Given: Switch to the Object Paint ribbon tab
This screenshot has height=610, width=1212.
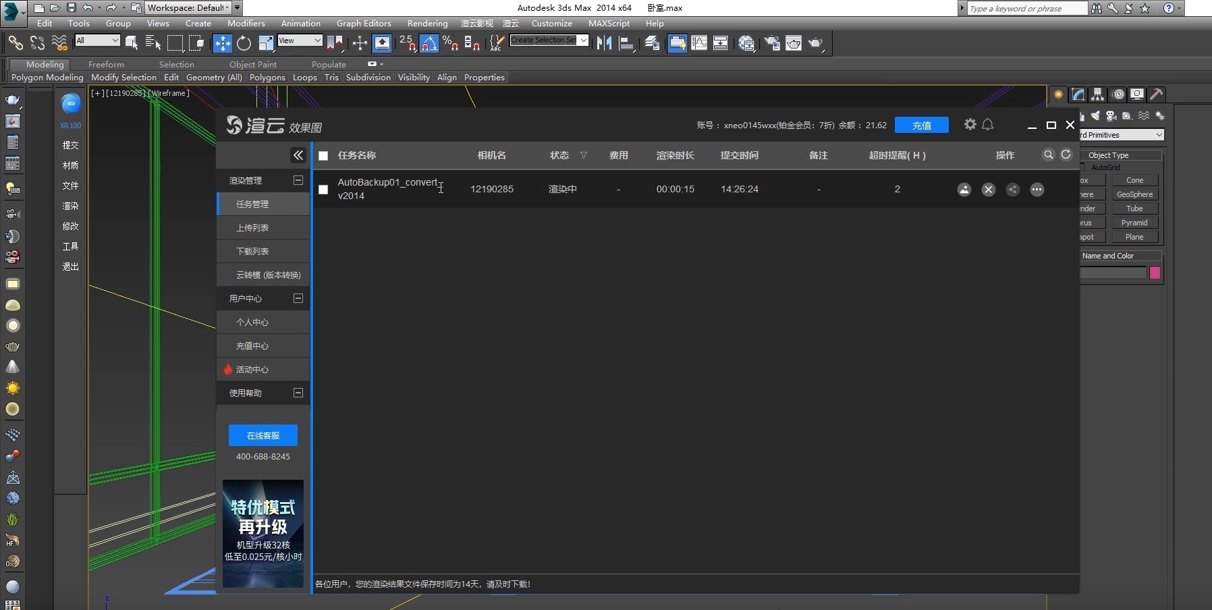Looking at the screenshot, I should click(x=253, y=64).
